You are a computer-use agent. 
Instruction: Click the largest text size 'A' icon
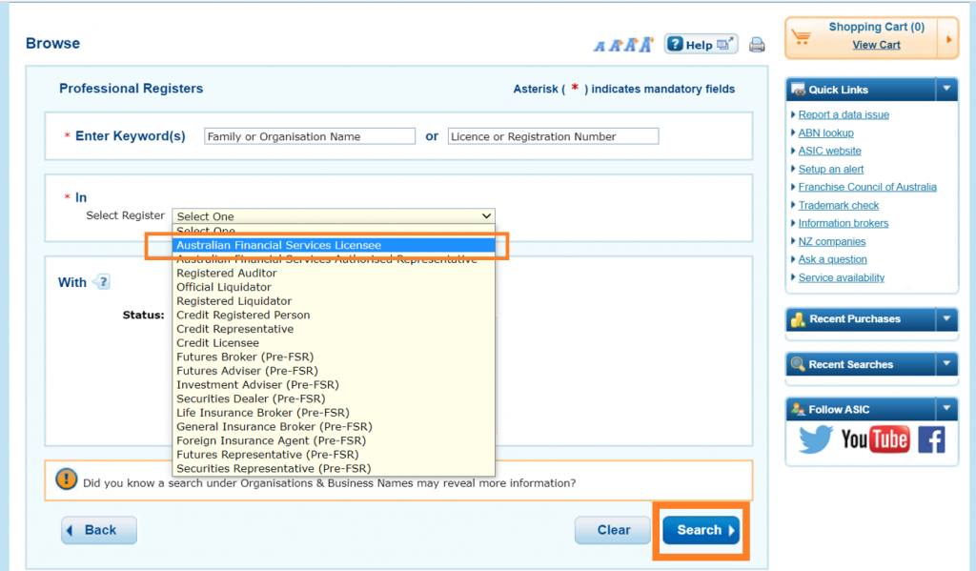(x=646, y=44)
